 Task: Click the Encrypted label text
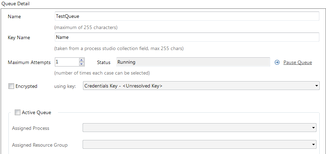(x=26, y=86)
